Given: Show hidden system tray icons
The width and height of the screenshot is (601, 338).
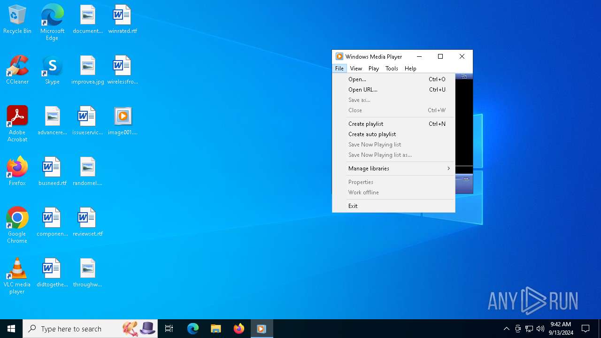Looking at the screenshot, I should click(x=506, y=329).
